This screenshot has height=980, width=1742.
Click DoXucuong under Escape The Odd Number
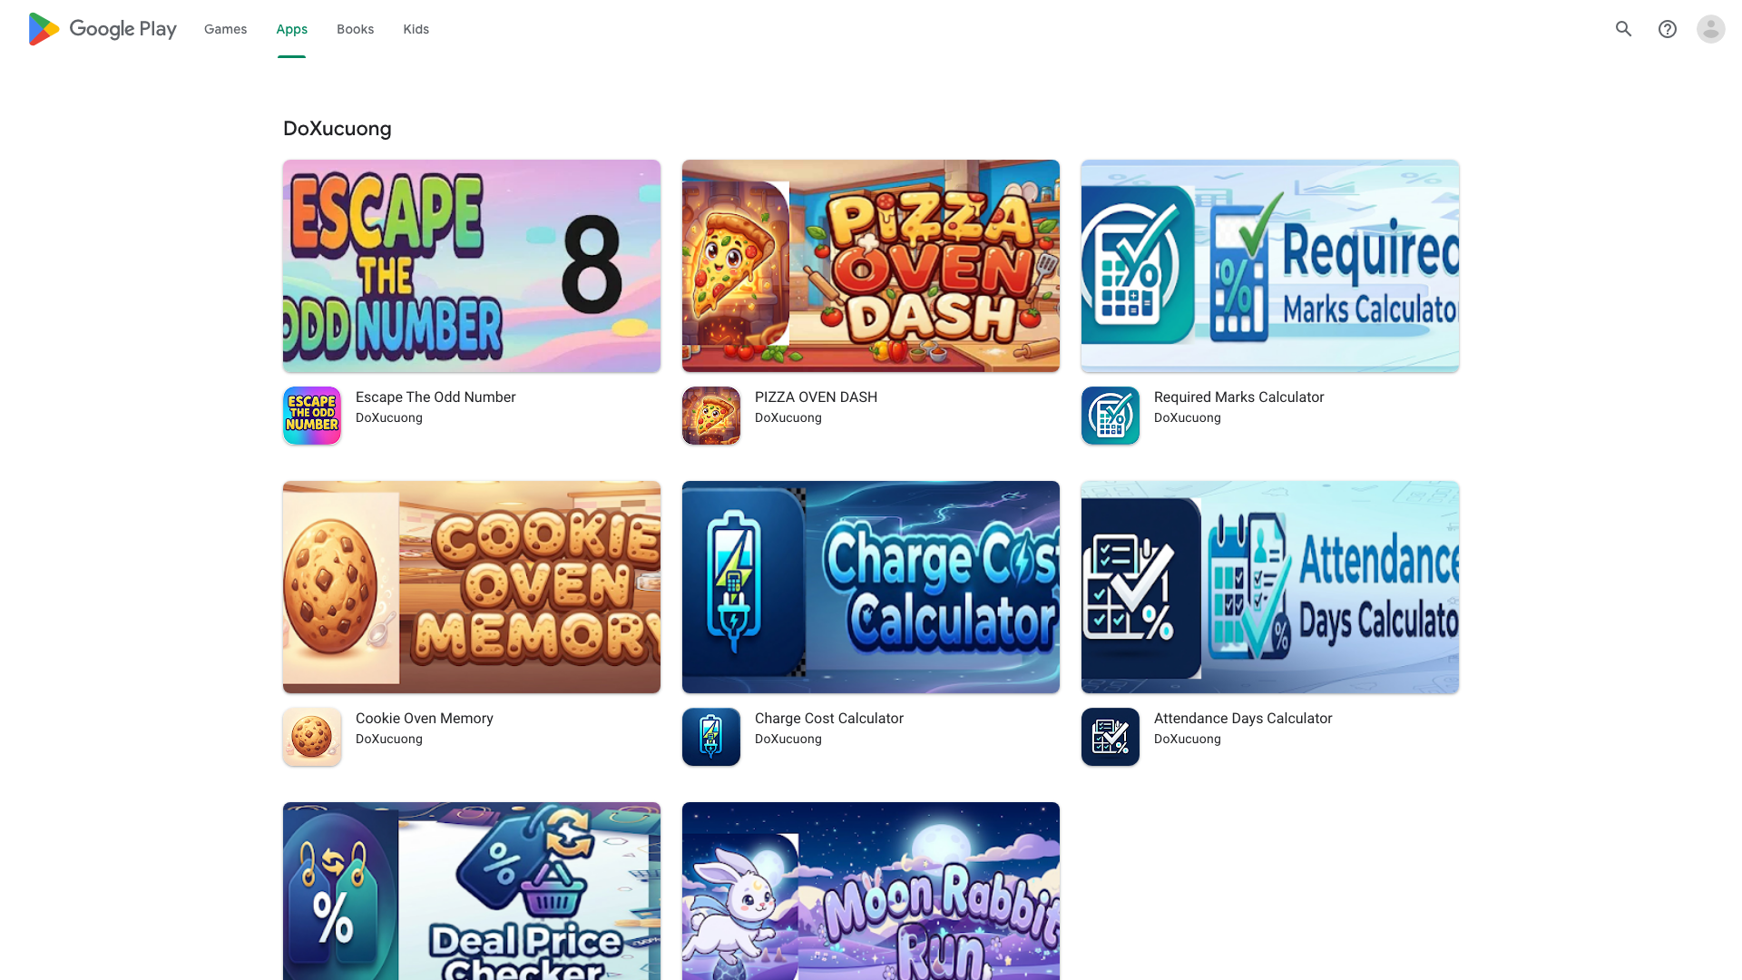click(389, 418)
